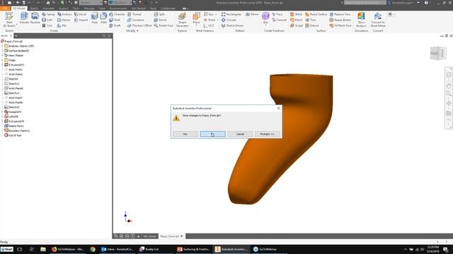Activate the Emboss tool
Screen dimensions: 453x254
[64, 14]
